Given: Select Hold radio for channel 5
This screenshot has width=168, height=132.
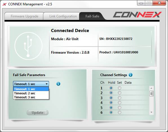Looking at the screenshot, I should pos(111,108).
